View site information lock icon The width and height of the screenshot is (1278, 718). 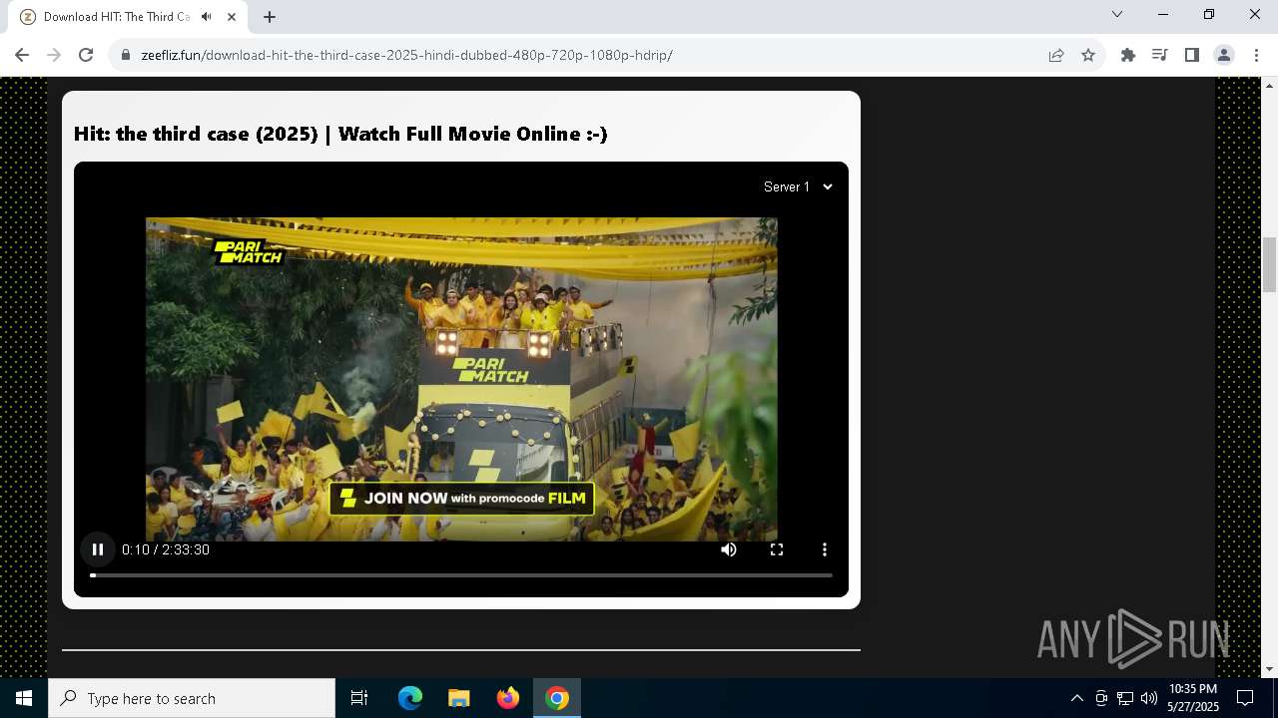point(126,55)
